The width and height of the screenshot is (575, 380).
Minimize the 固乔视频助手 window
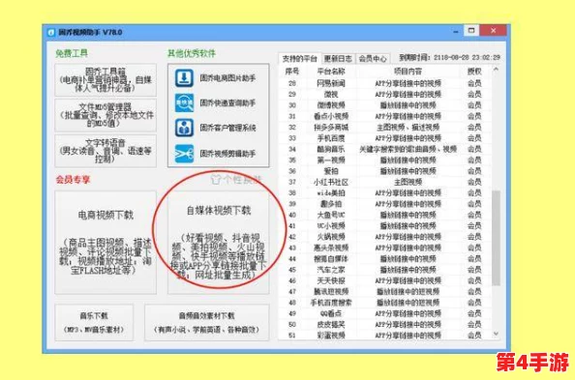[456, 31]
